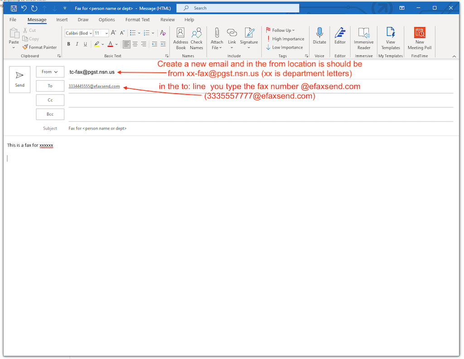The image size is (464, 359).
Task: Align text right
Action: (144, 44)
